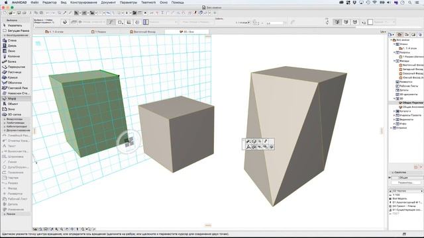Open the Редактор menu
This screenshot has height=238, width=424.
pyautogui.click(x=50, y=3)
